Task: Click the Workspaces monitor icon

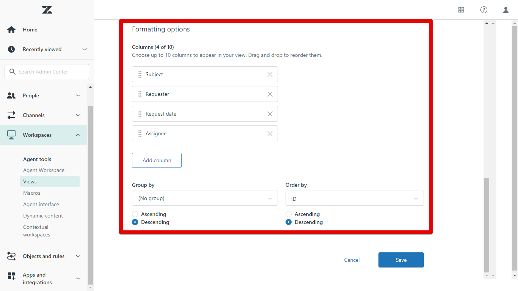Action: [x=11, y=135]
